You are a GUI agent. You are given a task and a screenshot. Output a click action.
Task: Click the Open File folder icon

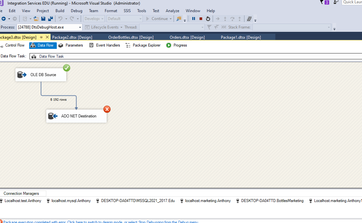(x=36, y=19)
